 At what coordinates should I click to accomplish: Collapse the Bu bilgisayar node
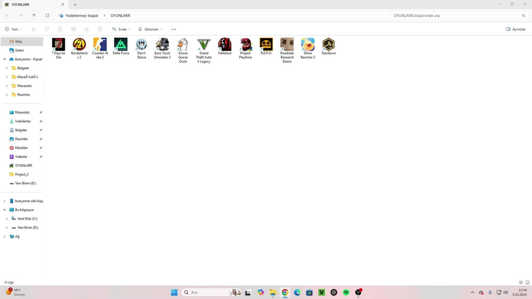pos(5,210)
